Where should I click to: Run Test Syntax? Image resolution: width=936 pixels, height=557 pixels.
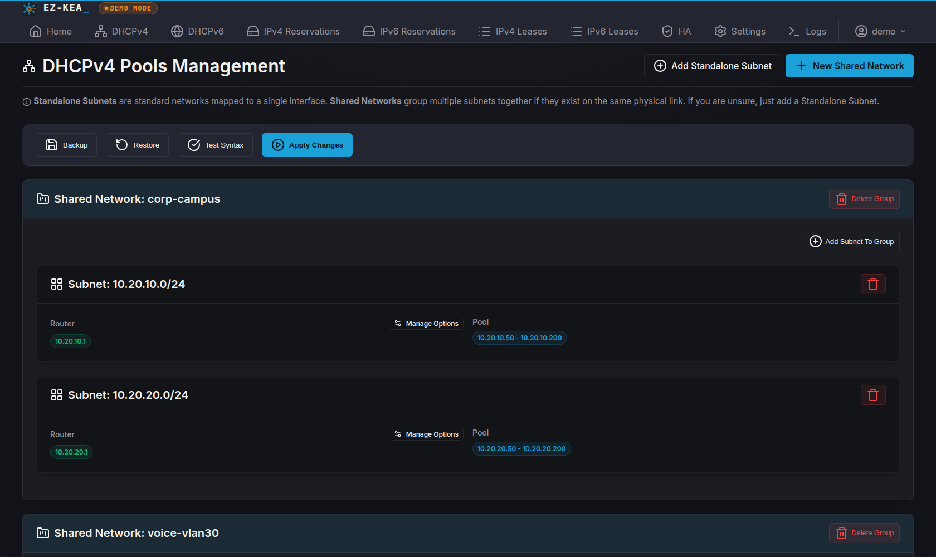click(x=215, y=145)
